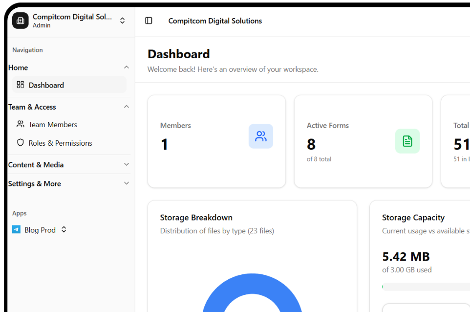Collapse the Home navigation section
Image resolution: width=470 pixels, height=312 pixels.
[x=127, y=67]
